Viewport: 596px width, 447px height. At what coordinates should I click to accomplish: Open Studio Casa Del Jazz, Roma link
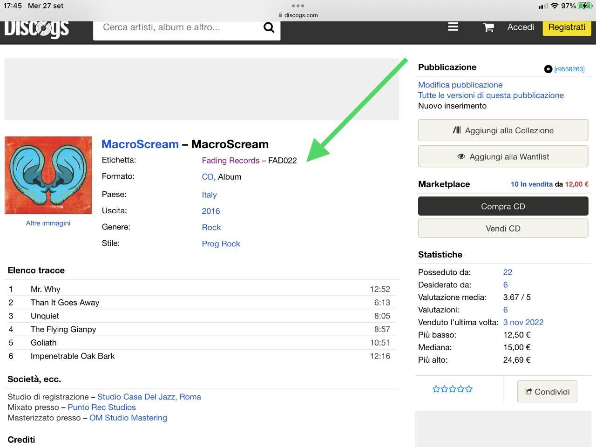pos(149,397)
